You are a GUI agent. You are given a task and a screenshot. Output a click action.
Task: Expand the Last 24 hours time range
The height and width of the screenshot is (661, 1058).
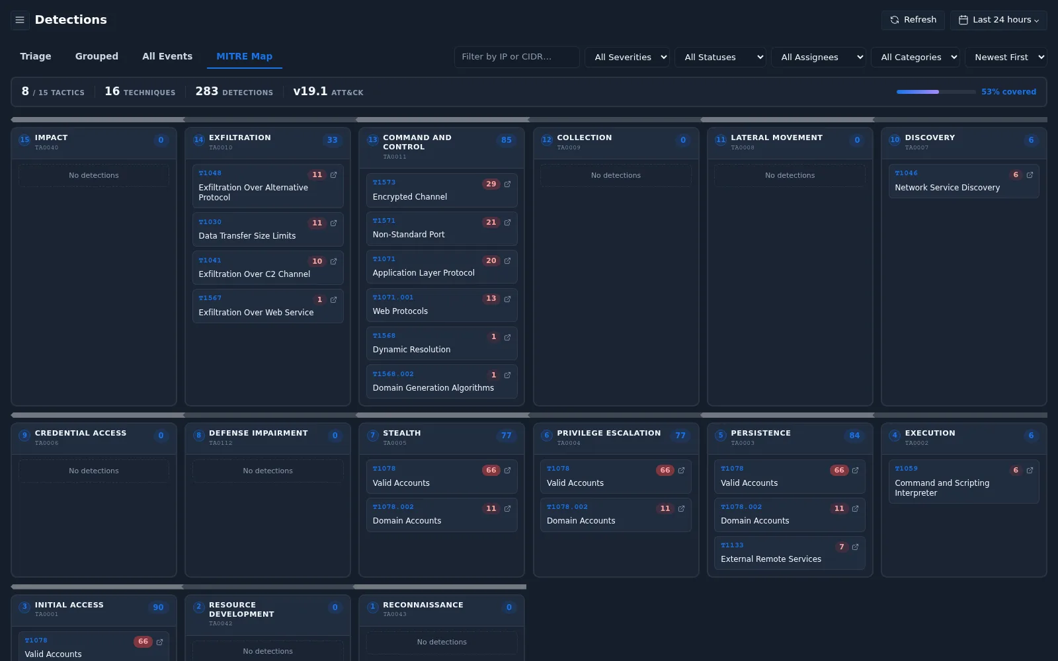[998, 20]
